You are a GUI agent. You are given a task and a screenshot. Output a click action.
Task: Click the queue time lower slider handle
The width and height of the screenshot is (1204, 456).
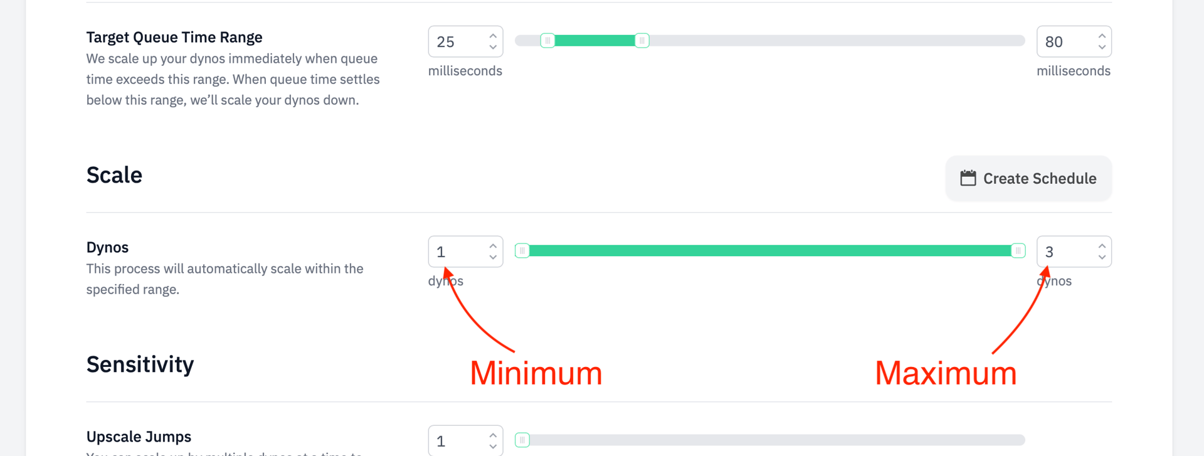click(x=547, y=41)
